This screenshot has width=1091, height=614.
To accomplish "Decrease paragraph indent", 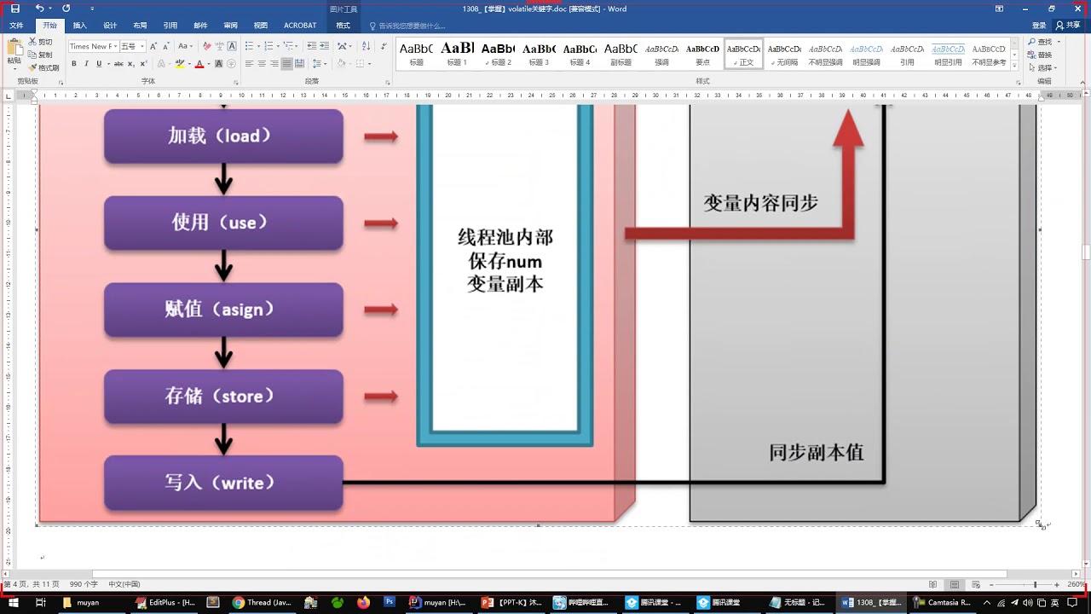I will pyautogui.click(x=312, y=46).
